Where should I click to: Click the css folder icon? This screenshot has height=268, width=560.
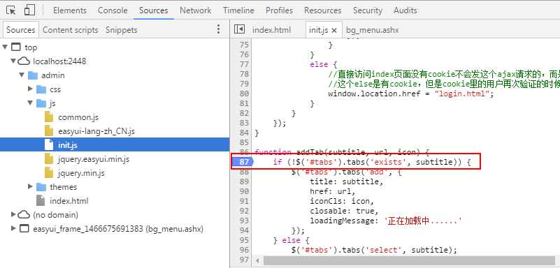pos(41,89)
